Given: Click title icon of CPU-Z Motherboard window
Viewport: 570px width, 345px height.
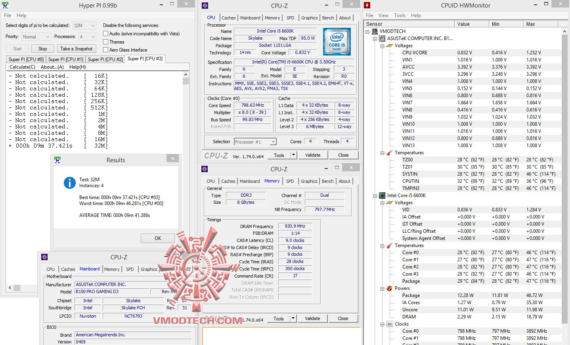Looking at the screenshot, I should [x=44, y=257].
